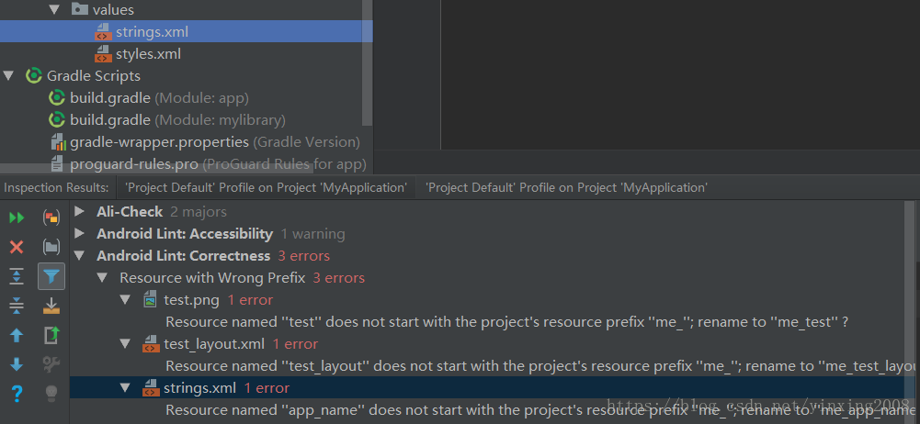Viewport: 920px width, 424px height.
Task: Toggle group by directory icon
Action: click(x=51, y=247)
